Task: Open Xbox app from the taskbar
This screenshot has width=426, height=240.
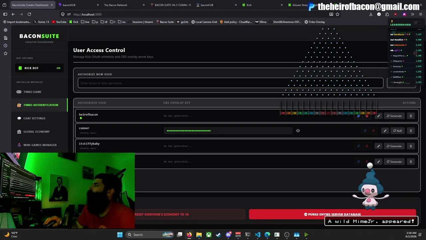Action: coord(209,235)
